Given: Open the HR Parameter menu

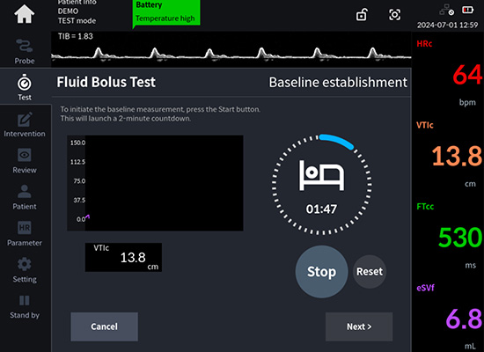Looking at the screenshot, I should click(25, 234).
